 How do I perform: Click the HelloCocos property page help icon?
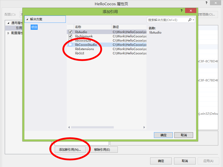[206, 3]
